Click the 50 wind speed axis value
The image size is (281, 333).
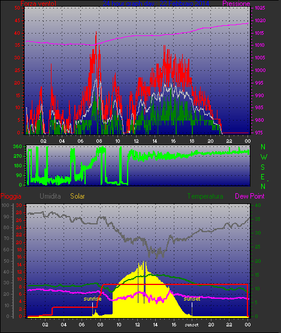[x=17, y=8]
